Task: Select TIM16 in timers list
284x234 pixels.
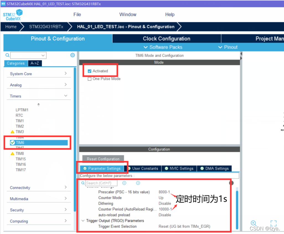Action: pos(21,165)
